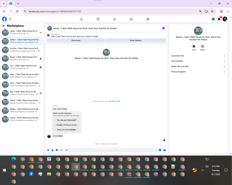Open Microsoft Edge from the taskbar

13,159
